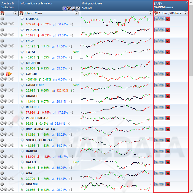Click the scrollbar up arrow
Screen dimensions: 193x193
coord(191,2)
